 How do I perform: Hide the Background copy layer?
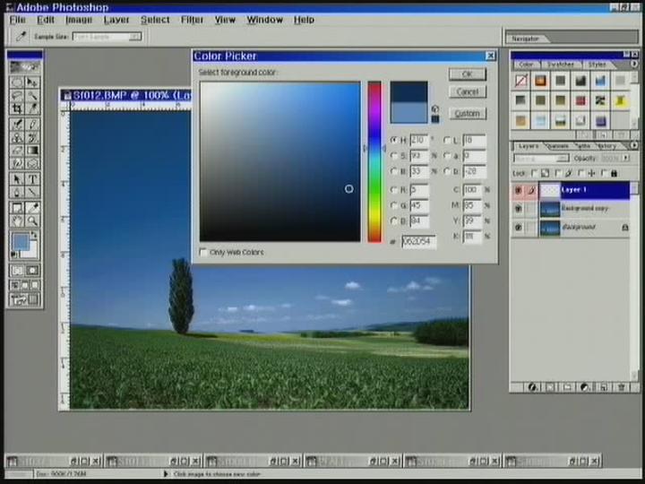tap(519, 209)
